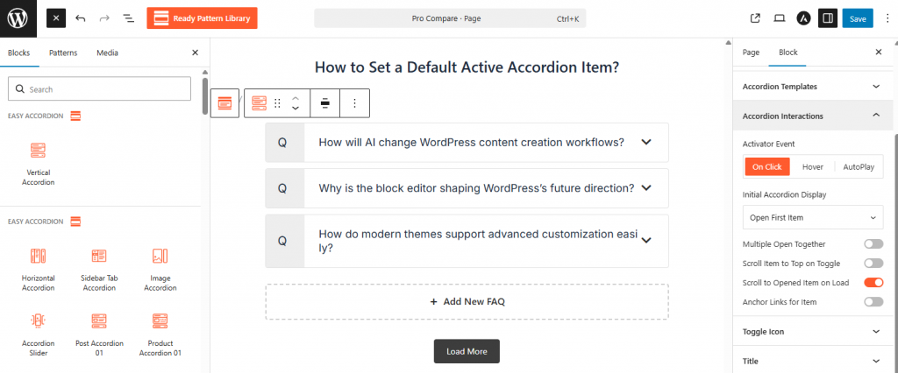This screenshot has height=373, width=898.
Task: Click the Save button
Action: pyautogui.click(x=857, y=18)
